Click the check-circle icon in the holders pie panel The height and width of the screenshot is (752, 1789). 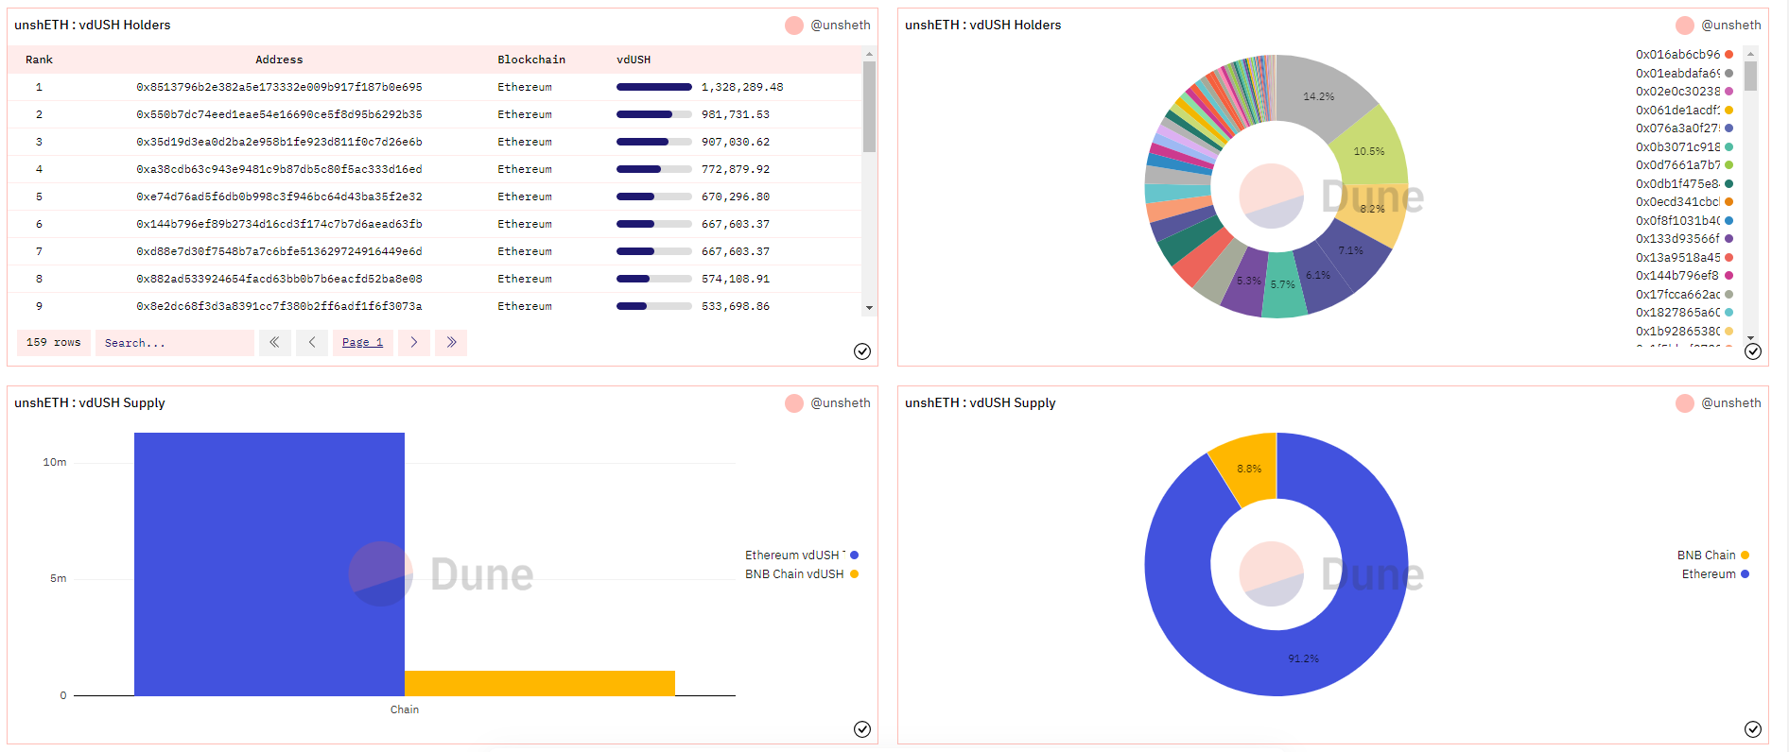pos(1753,351)
